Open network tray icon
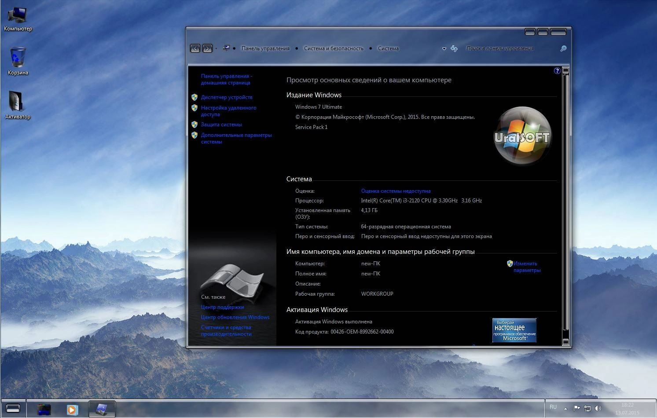This screenshot has width=657, height=418. coord(587,408)
